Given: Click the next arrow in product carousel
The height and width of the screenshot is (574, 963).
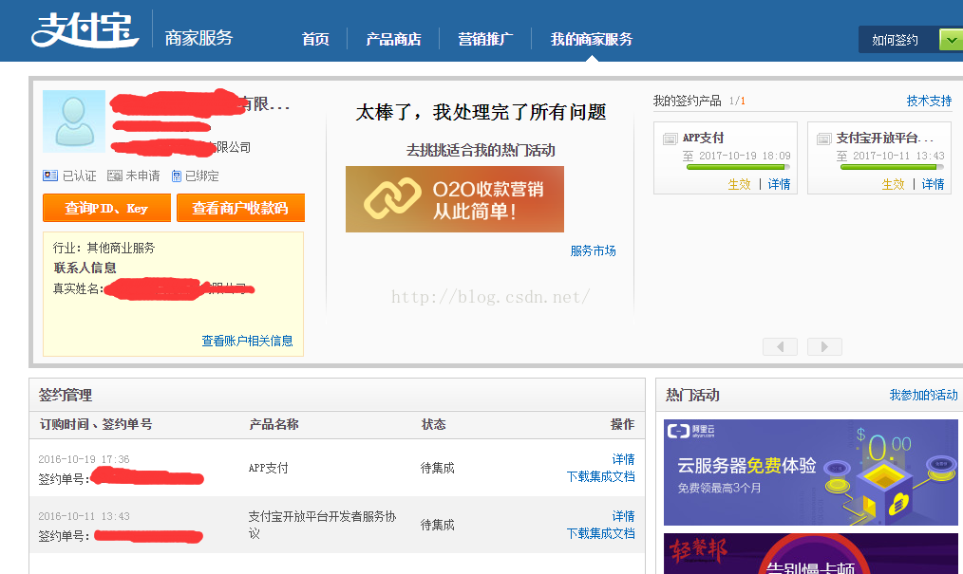Looking at the screenshot, I should (x=824, y=346).
